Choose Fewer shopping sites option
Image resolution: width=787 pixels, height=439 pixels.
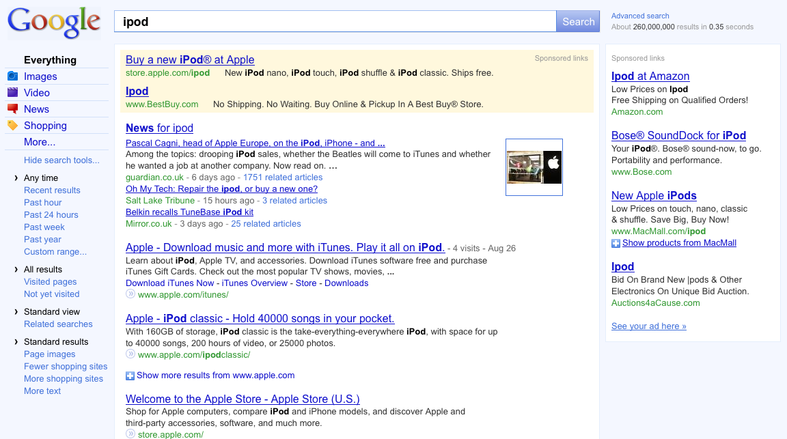66,366
